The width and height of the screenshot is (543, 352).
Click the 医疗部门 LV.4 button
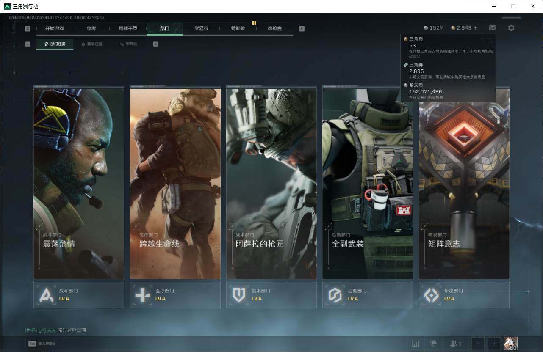click(x=175, y=295)
